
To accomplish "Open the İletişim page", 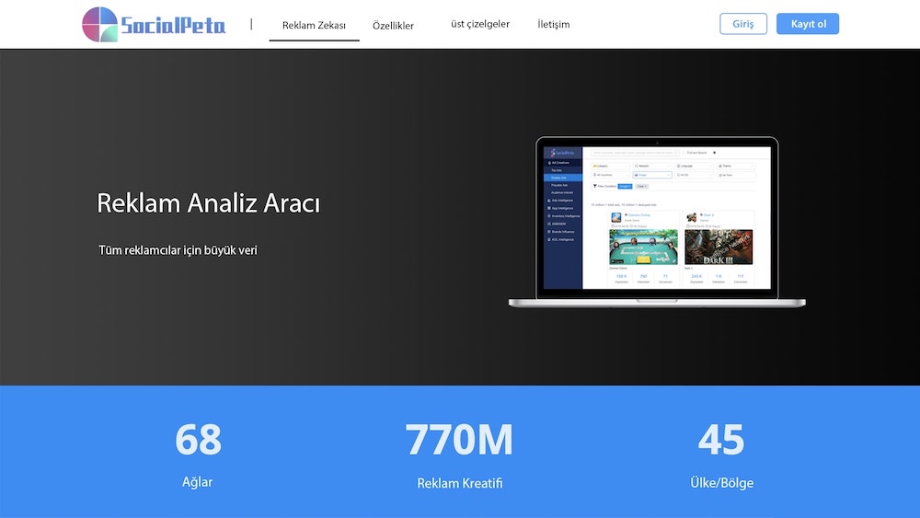I will click(x=553, y=24).
